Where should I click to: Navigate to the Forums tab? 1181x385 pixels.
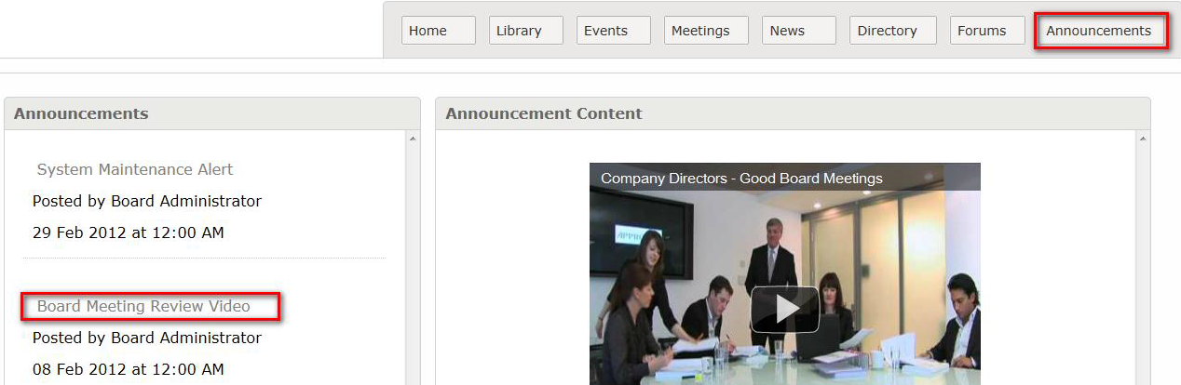tap(987, 31)
